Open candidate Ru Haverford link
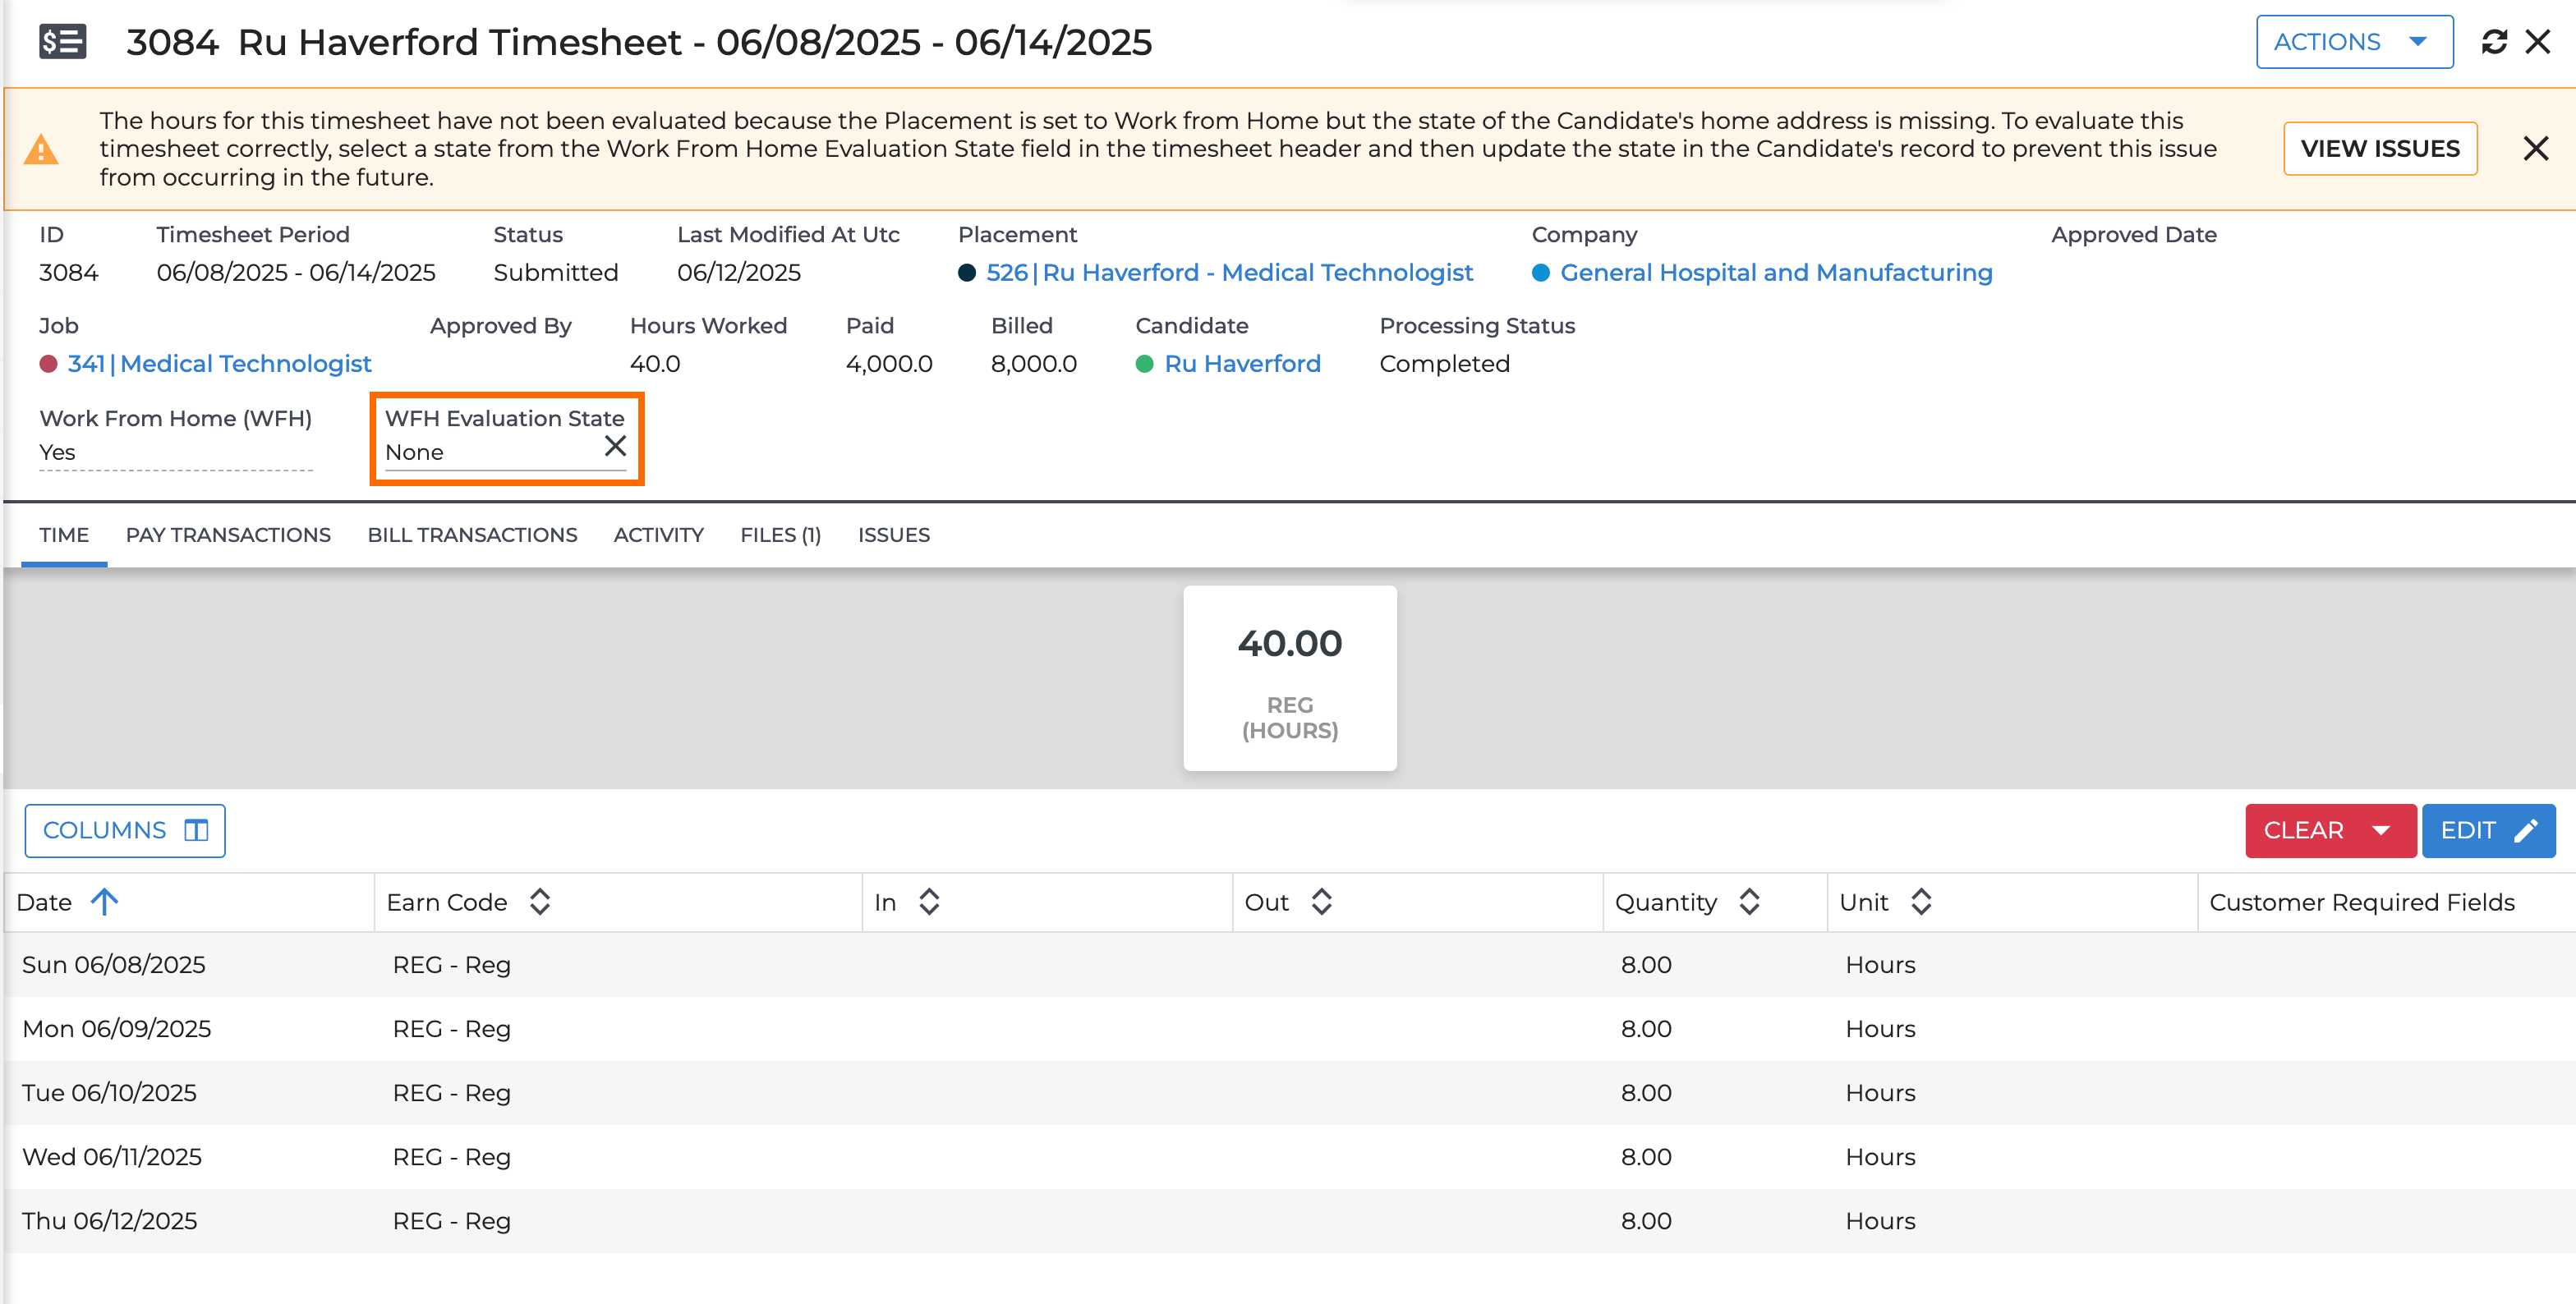The image size is (2576, 1304). pos(1242,364)
